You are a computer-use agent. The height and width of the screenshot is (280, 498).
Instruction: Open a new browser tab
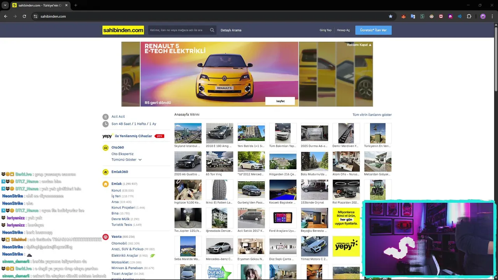coord(75,5)
